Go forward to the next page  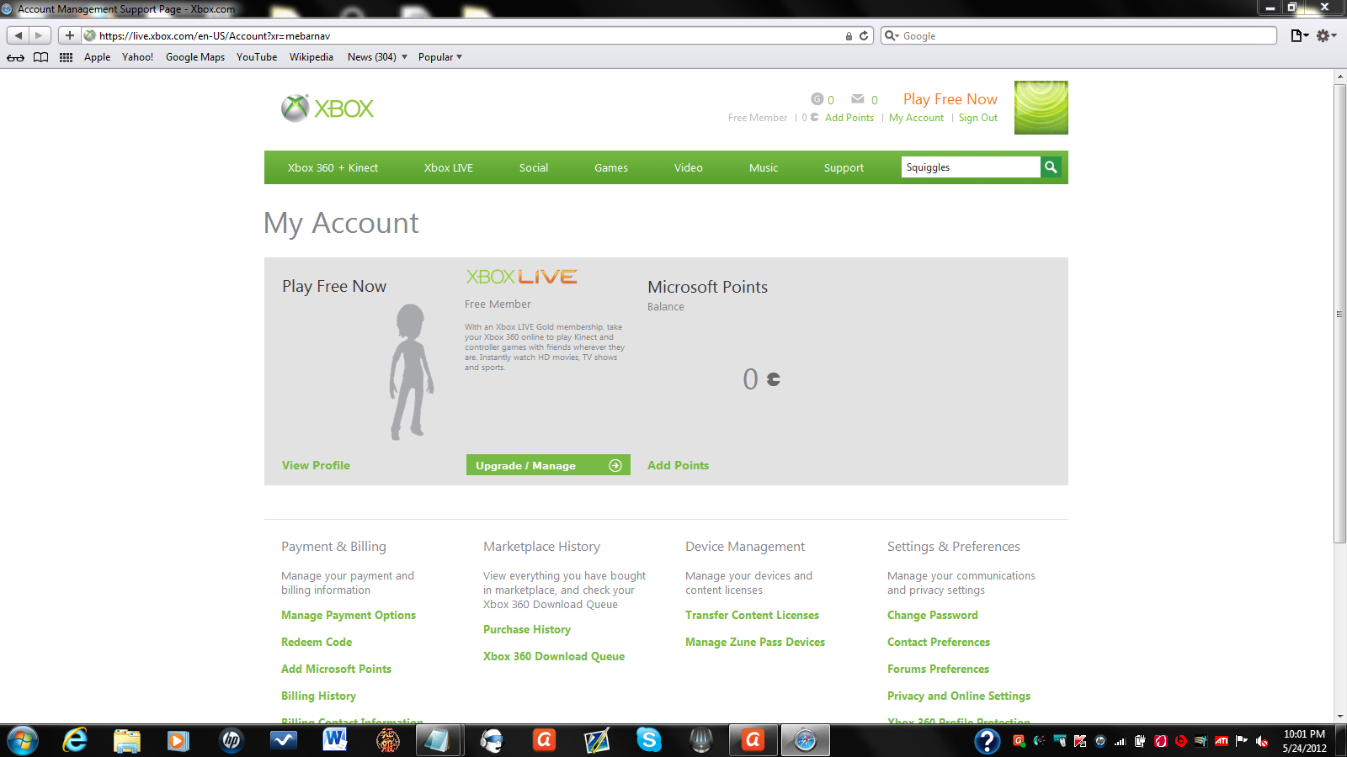(x=40, y=35)
